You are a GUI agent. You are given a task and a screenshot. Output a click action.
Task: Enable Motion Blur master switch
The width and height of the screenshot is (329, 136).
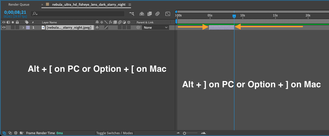click(x=157, y=14)
